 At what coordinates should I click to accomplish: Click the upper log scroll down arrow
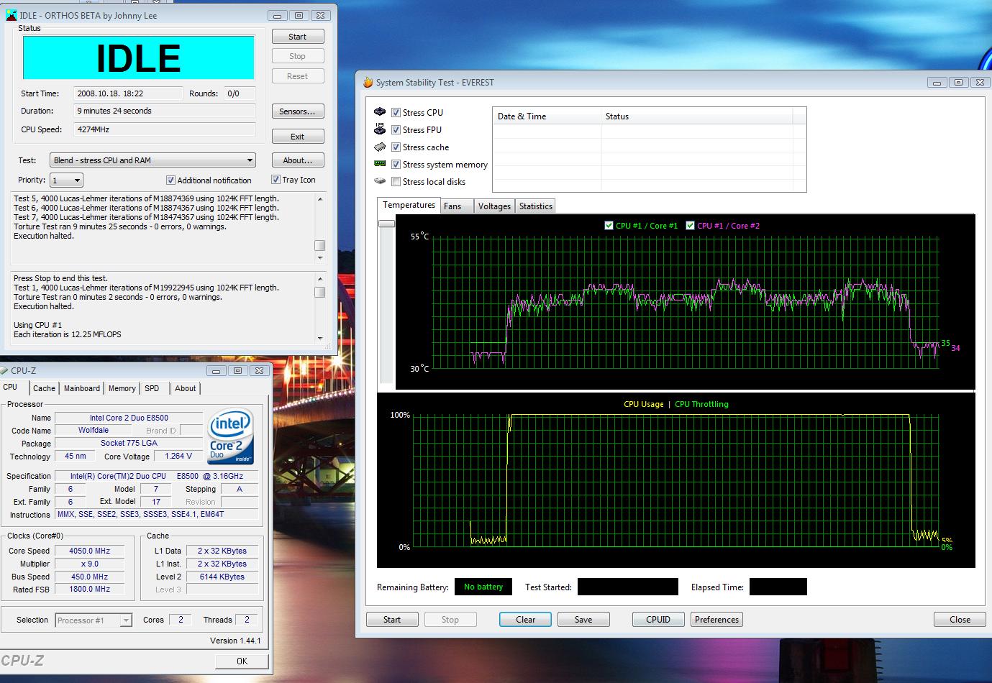[320, 257]
